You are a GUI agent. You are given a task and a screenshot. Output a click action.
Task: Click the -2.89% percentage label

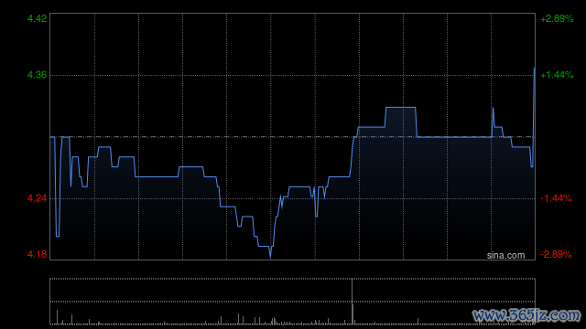point(556,254)
